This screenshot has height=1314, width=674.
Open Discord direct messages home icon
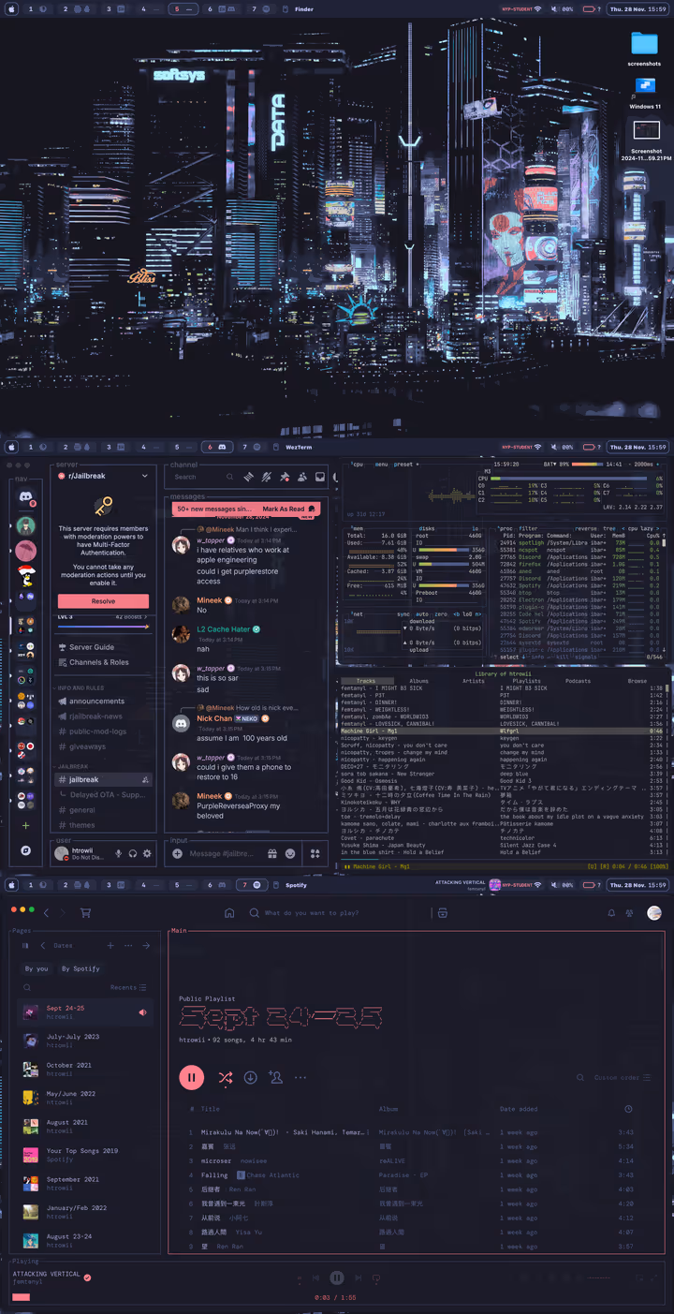tap(26, 499)
